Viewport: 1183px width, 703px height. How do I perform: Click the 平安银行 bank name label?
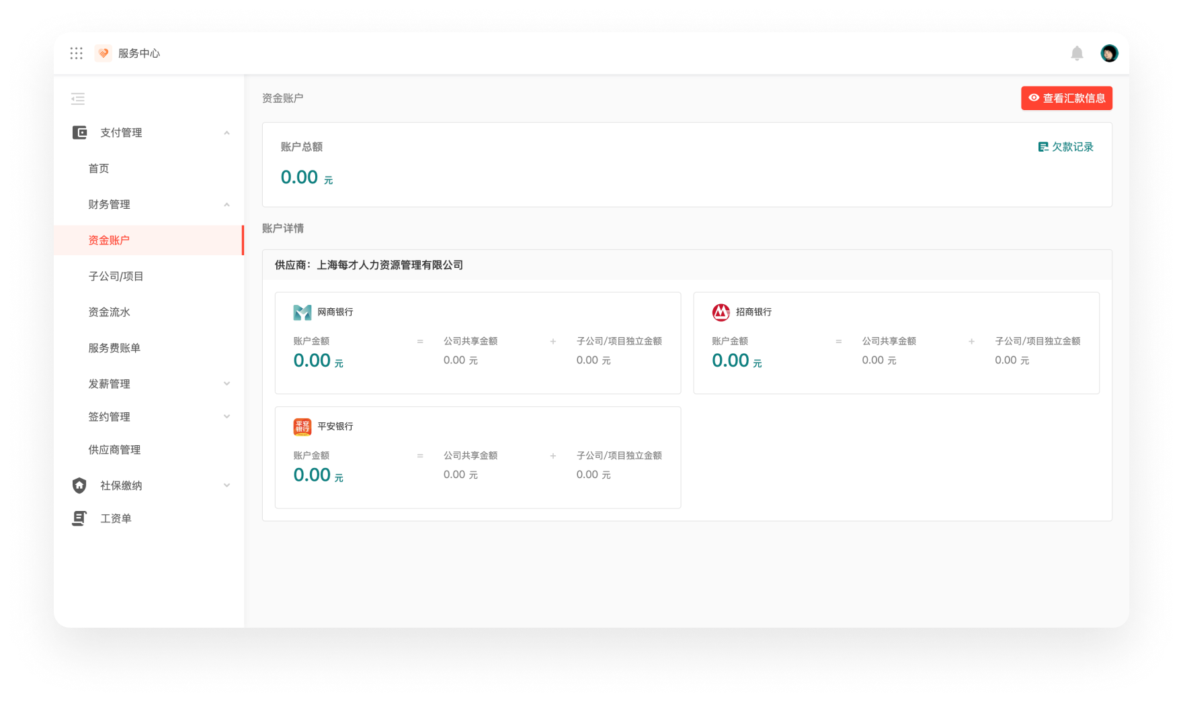tap(335, 426)
